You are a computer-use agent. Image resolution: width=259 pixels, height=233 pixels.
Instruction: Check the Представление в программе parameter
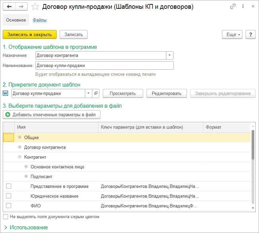[9, 186]
